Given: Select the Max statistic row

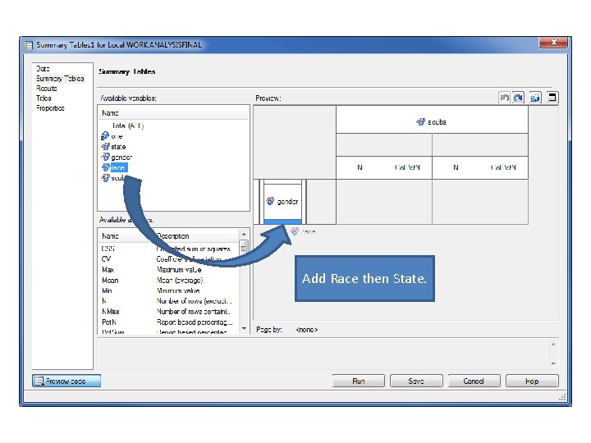Looking at the screenshot, I should (x=168, y=270).
